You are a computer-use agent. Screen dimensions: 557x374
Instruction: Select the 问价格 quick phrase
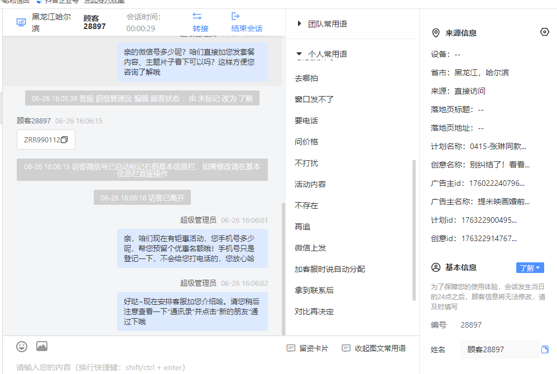(x=306, y=142)
